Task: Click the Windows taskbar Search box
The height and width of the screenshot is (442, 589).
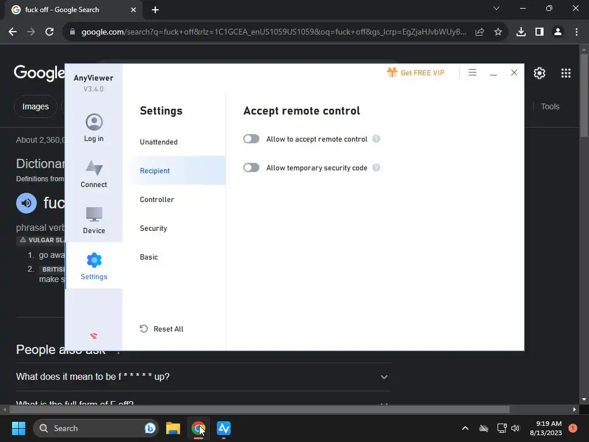Action: [96, 428]
